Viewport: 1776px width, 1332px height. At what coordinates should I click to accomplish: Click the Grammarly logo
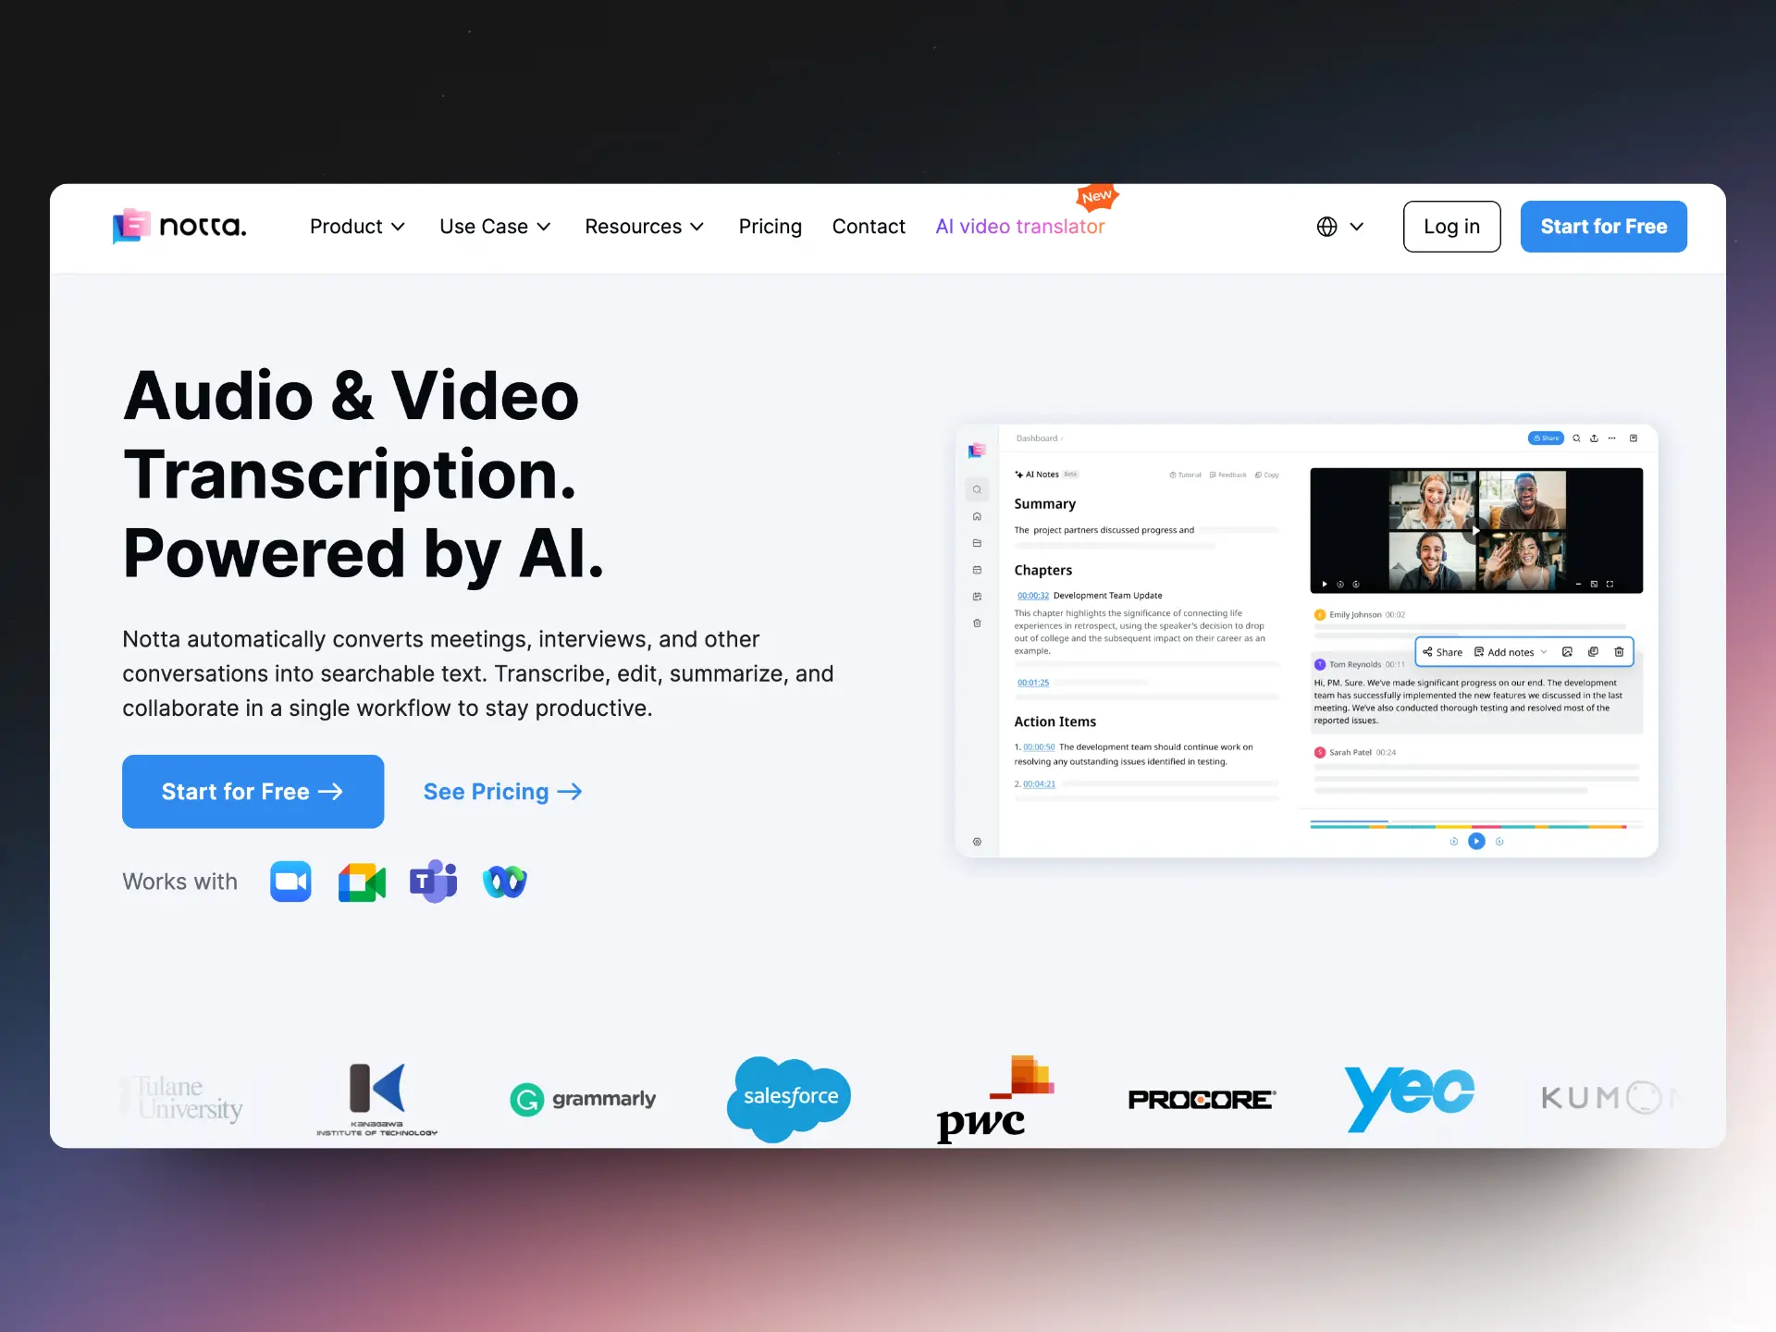click(583, 1099)
